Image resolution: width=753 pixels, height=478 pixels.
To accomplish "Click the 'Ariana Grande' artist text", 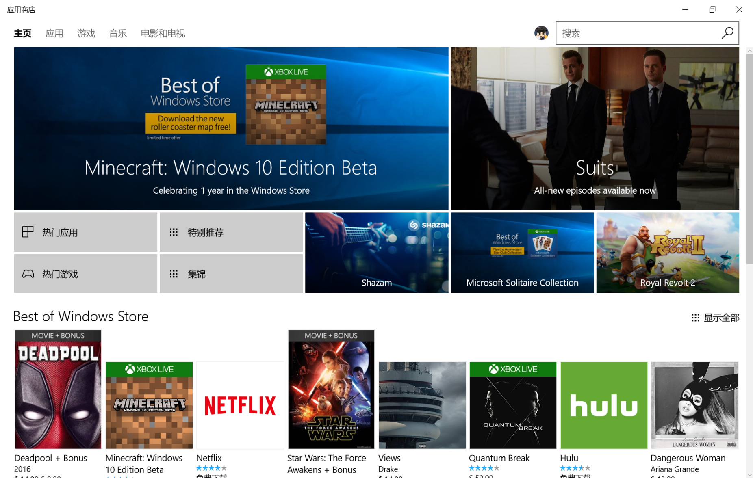I will click(675, 469).
